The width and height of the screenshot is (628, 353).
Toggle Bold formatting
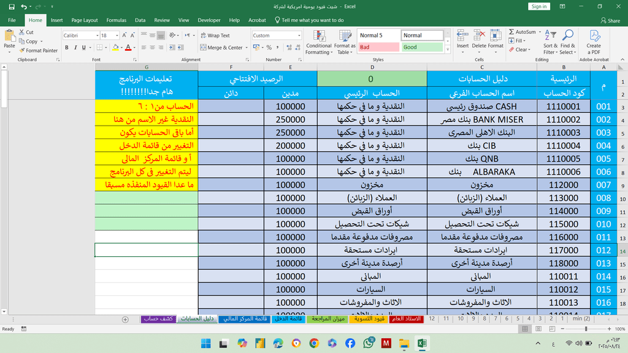[66, 48]
